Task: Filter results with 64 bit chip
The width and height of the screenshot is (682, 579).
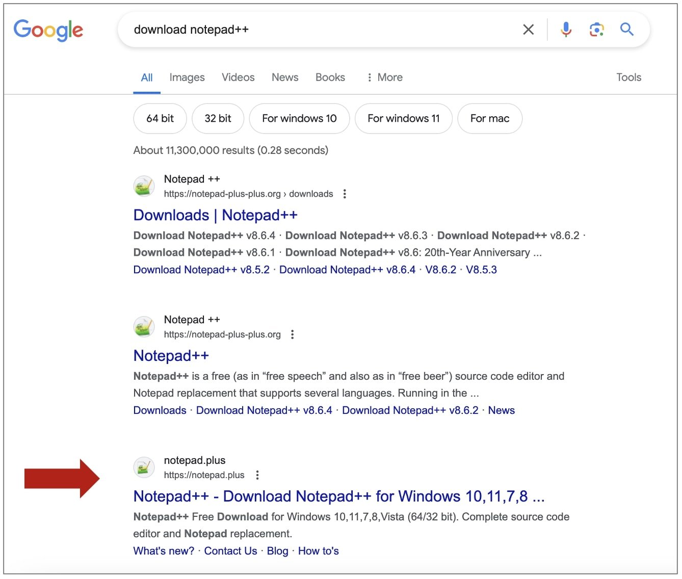Action: [160, 118]
